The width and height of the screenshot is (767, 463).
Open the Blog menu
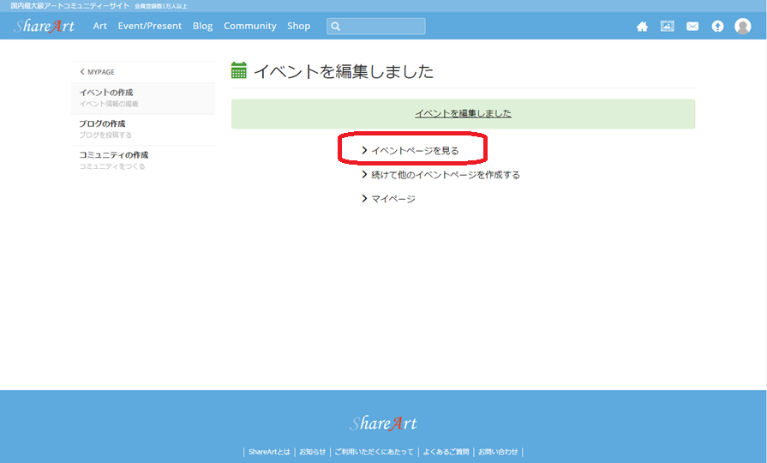pos(202,26)
